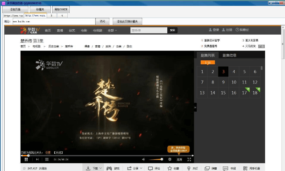
Task: Click the site search input field
Action: coord(149,30)
